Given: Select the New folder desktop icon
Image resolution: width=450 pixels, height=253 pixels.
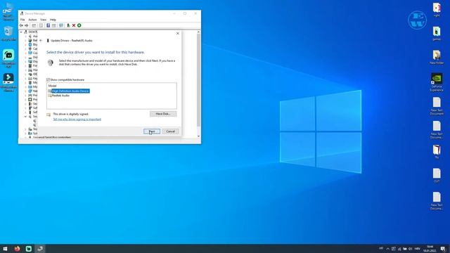Looking at the screenshot, I should tap(437, 57).
